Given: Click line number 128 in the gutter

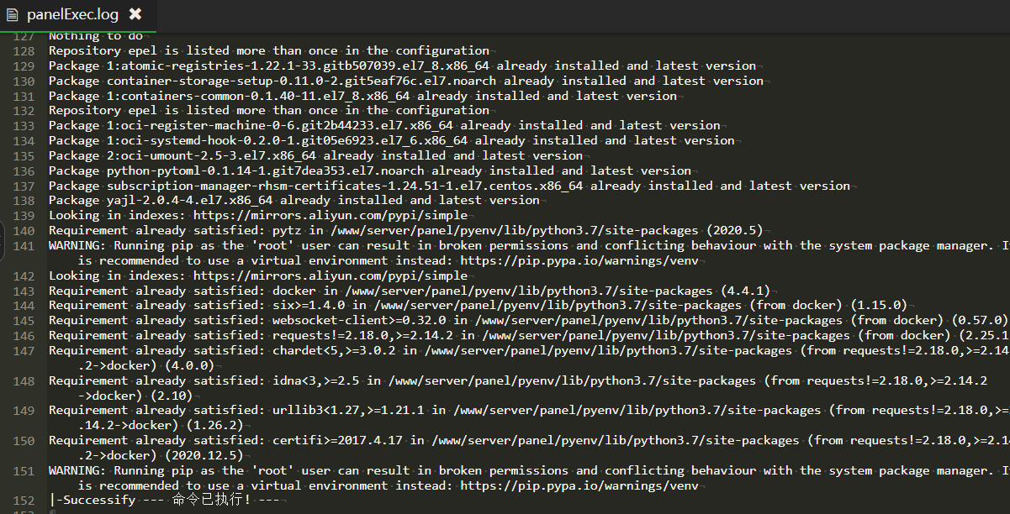Looking at the screenshot, I should 24,50.
